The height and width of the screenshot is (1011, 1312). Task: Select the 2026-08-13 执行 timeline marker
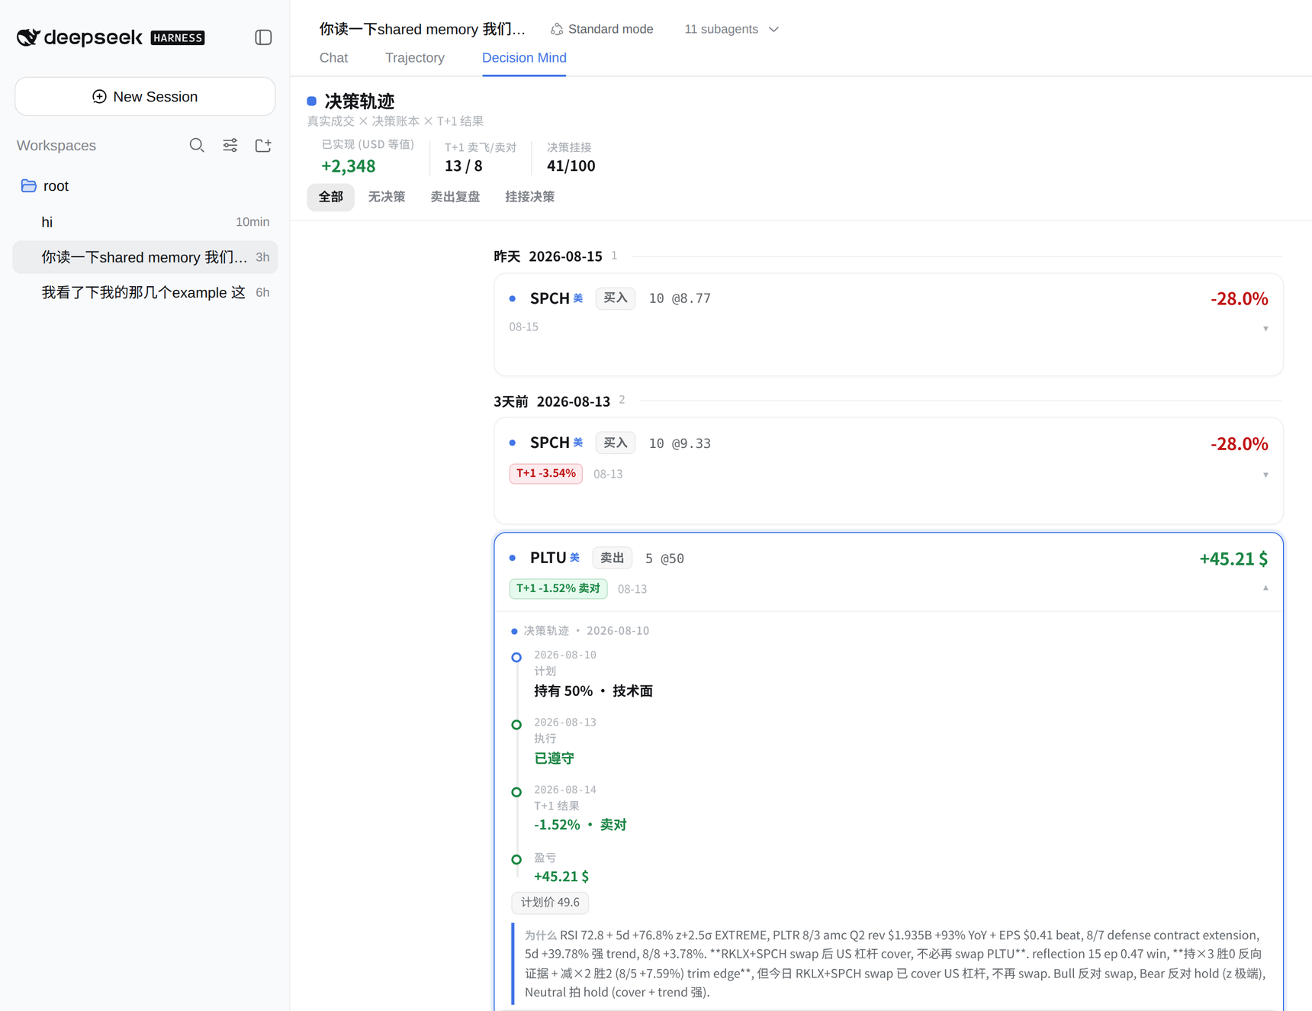(516, 725)
